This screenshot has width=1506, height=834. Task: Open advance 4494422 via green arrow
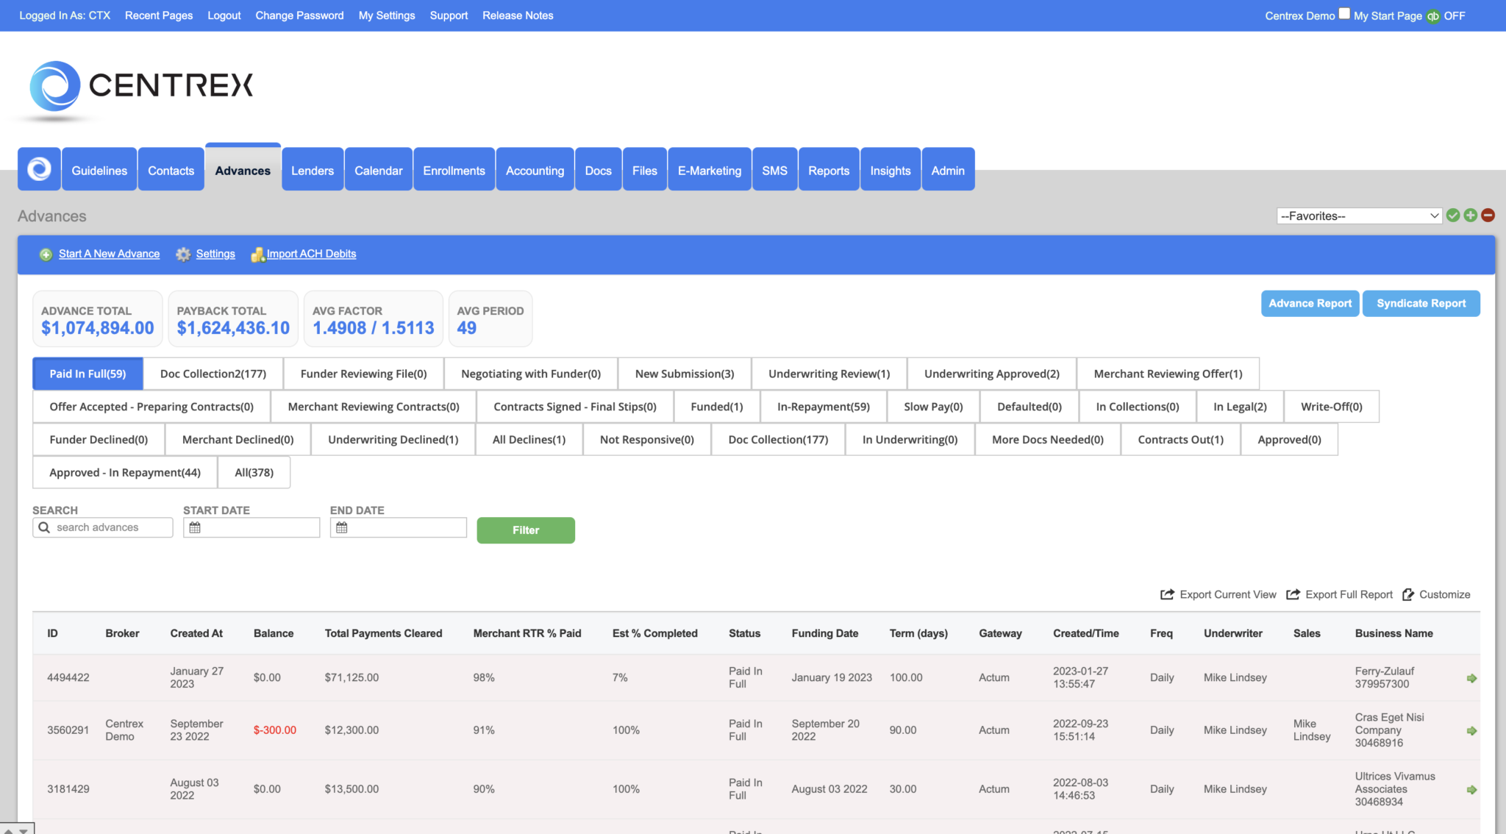1471,678
